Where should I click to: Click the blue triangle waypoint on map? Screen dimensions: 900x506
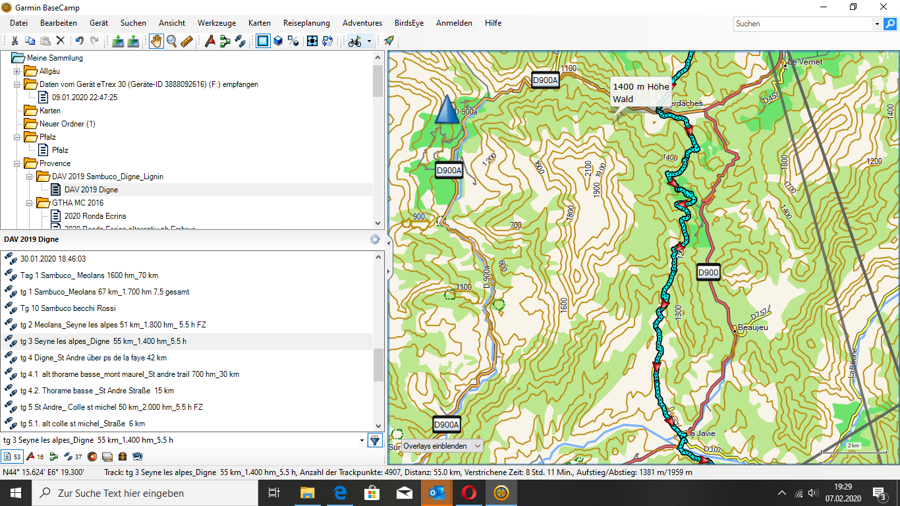pyautogui.click(x=447, y=109)
